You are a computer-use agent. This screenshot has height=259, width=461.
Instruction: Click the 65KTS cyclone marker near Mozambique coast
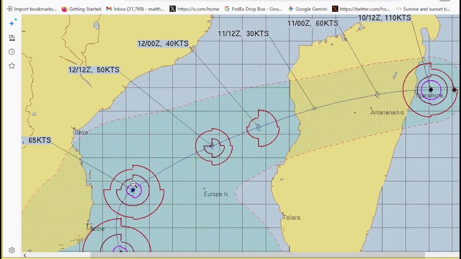[133, 190]
